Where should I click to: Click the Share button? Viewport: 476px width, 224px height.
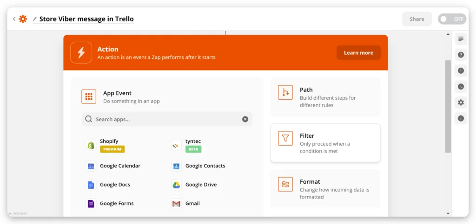(416, 19)
